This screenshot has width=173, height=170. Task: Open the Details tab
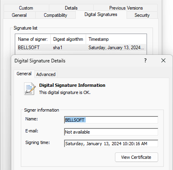pos(71,8)
